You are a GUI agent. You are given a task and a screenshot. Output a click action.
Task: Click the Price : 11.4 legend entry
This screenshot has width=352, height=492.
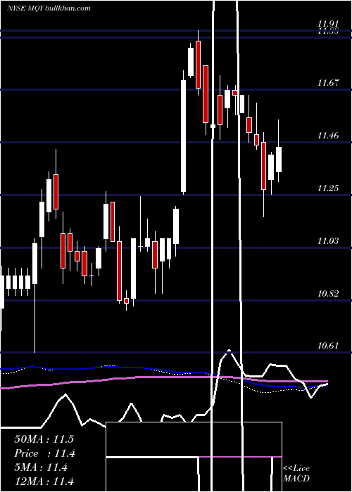click(44, 453)
